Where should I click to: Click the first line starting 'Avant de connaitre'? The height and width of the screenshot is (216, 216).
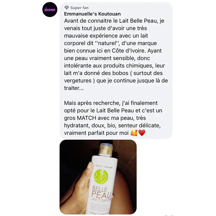coord(114,21)
